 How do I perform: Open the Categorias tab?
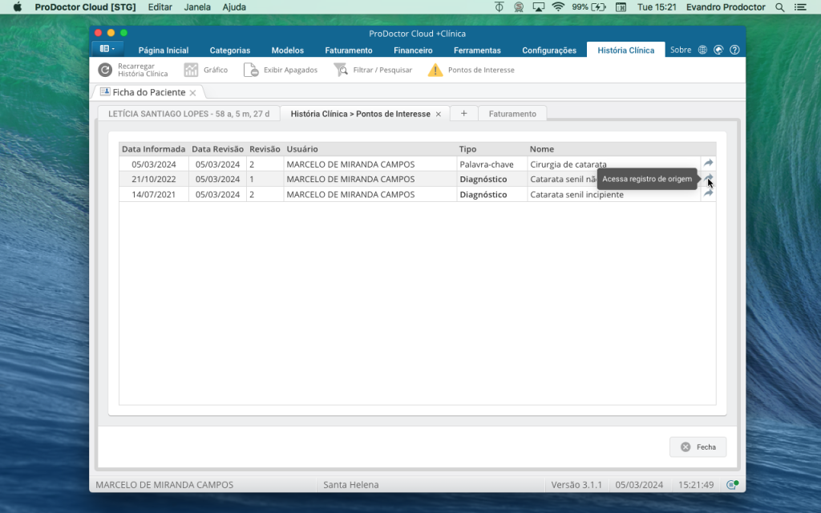[230, 50]
